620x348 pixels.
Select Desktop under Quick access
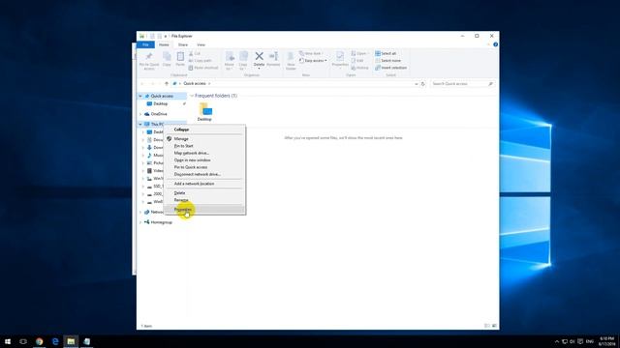coord(161,103)
